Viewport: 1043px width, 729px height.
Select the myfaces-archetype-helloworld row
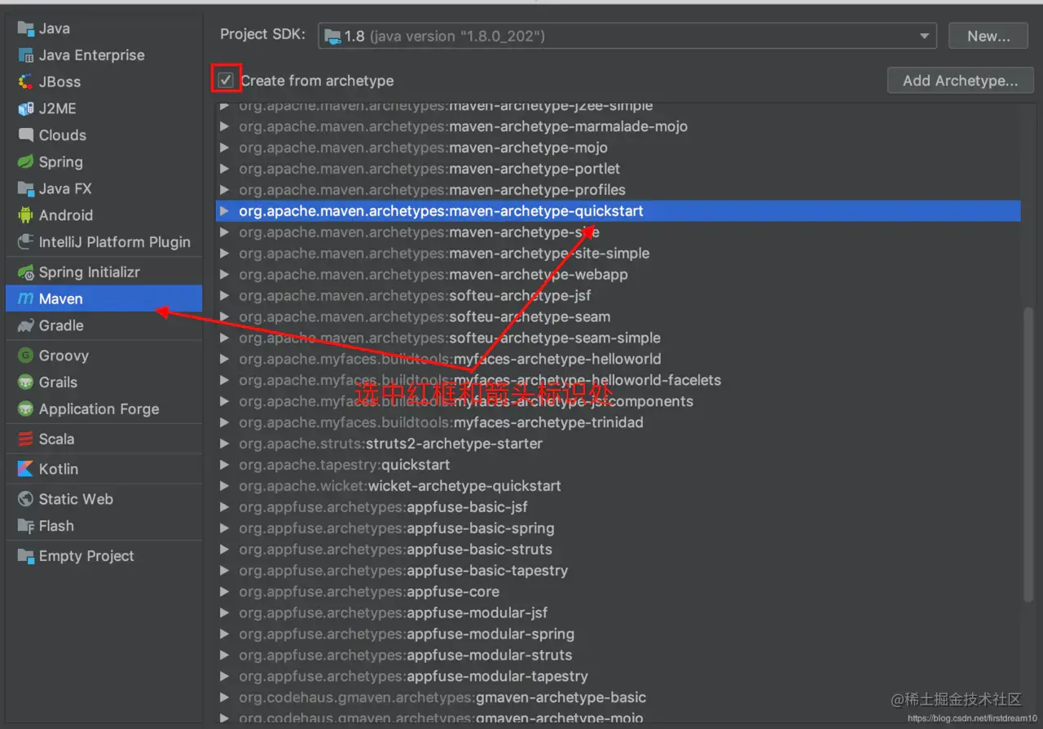pos(618,359)
